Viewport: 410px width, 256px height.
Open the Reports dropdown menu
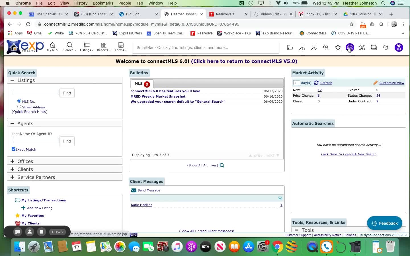(104, 47)
